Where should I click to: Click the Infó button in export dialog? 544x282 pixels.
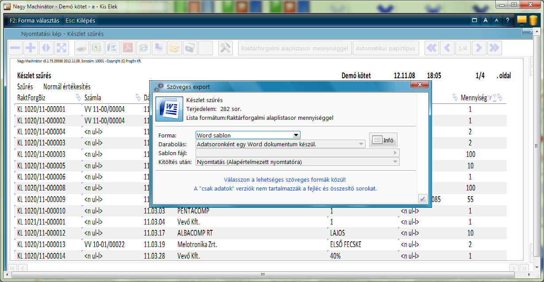coord(383,140)
